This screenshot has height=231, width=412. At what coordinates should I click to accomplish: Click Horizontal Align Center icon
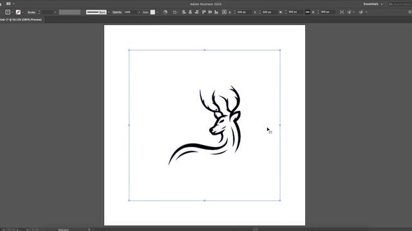click(x=191, y=12)
